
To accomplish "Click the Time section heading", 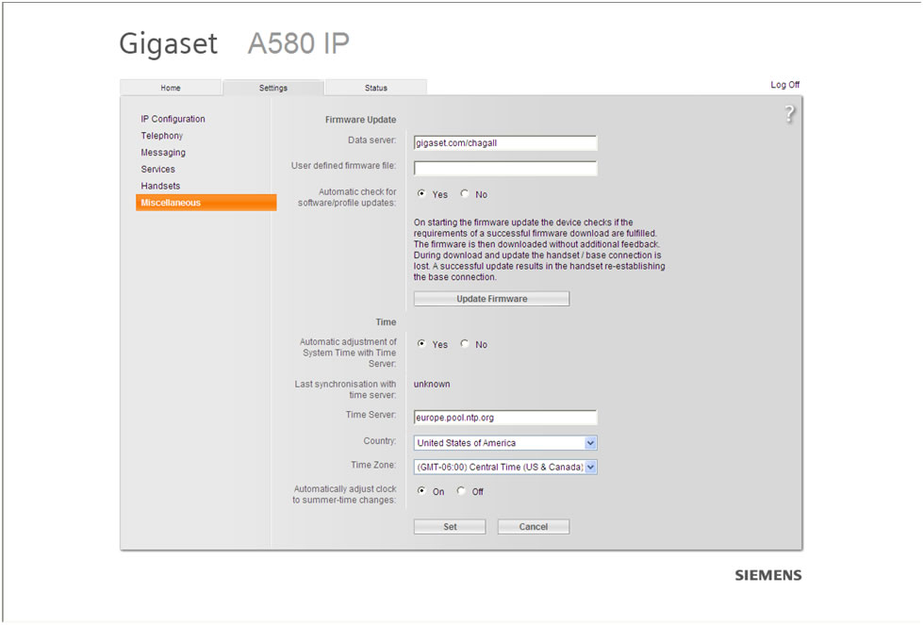I will tap(386, 321).
